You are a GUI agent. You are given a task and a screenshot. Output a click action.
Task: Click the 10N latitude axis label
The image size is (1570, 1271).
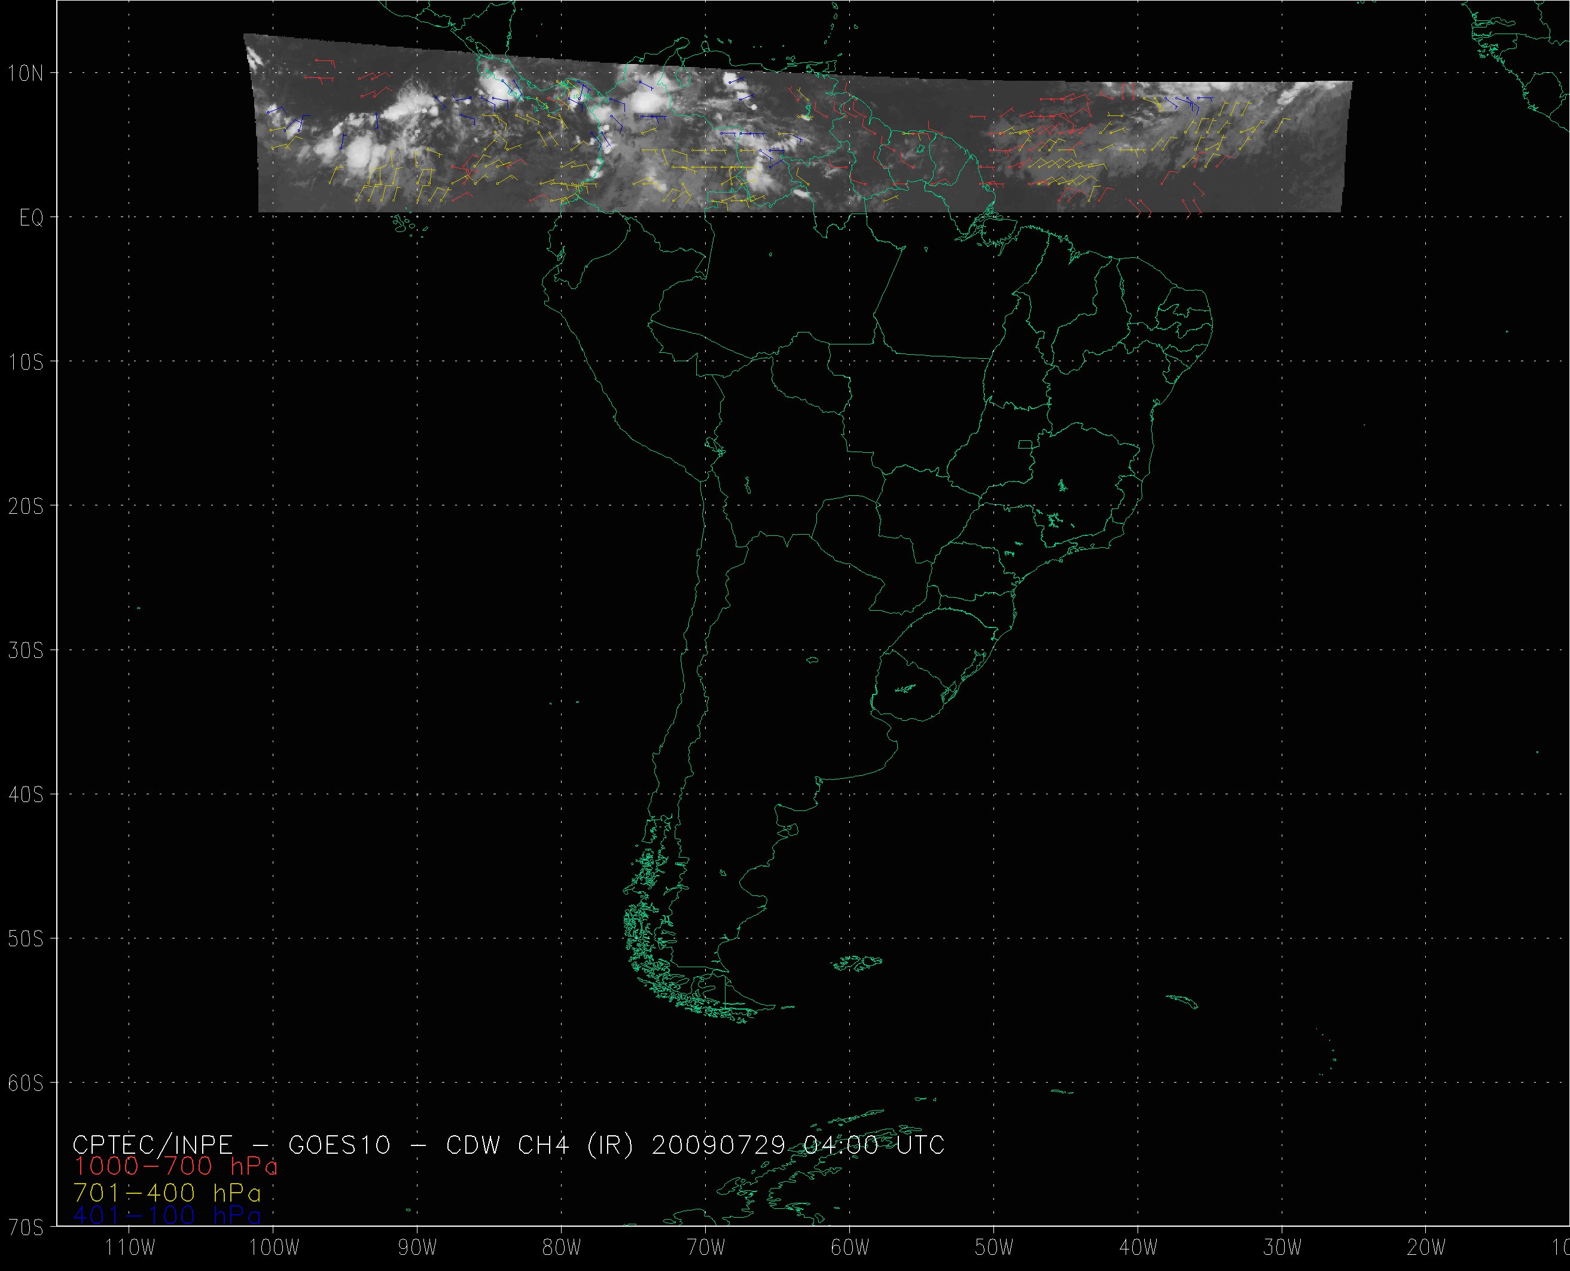point(26,73)
